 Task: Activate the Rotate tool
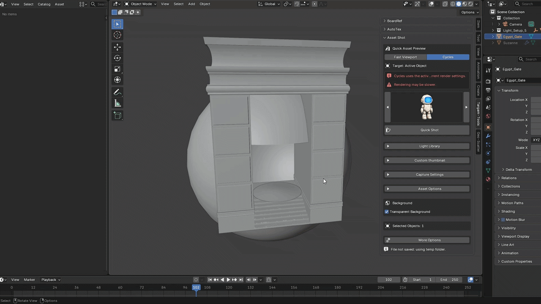pyautogui.click(x=117, y=58)
